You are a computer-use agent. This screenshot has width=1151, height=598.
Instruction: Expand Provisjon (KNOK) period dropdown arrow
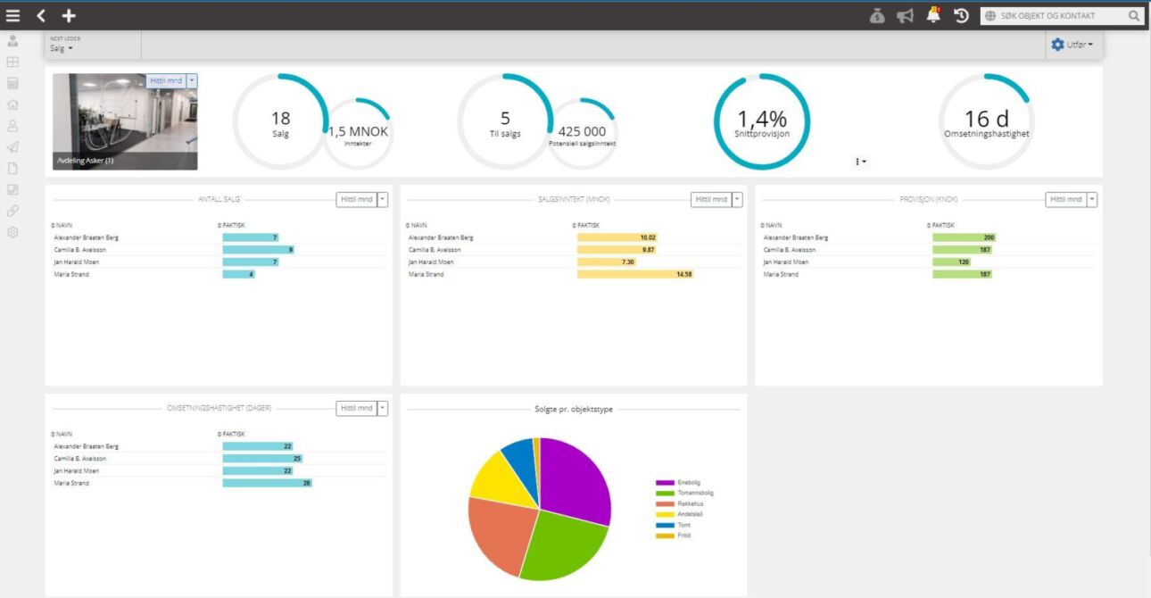click(1092, 200)
